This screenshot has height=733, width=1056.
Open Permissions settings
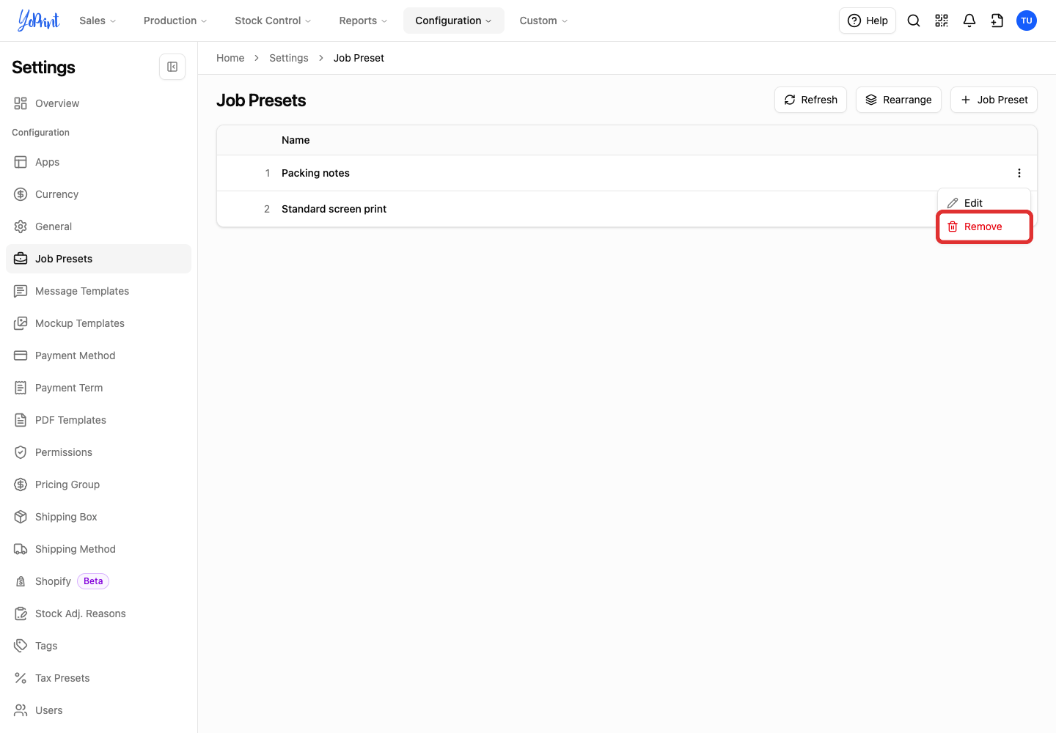pyautogui.click(x=98, y=452)
